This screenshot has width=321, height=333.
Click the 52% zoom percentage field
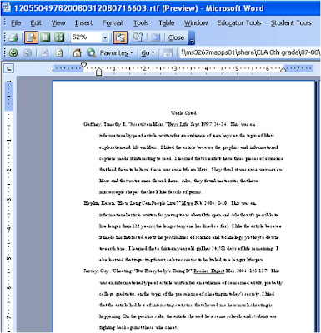click(86, 37)
